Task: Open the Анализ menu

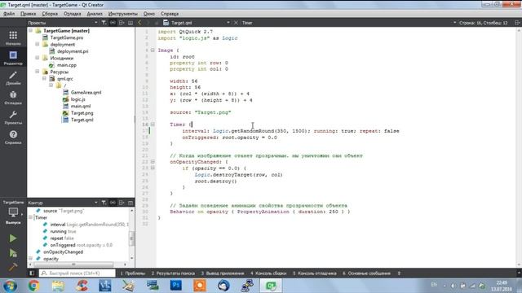Action: 95,14
